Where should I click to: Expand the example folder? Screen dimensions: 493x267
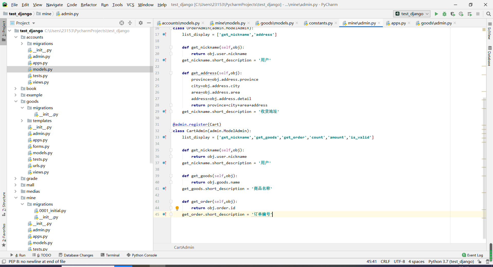tap(16, 95)
